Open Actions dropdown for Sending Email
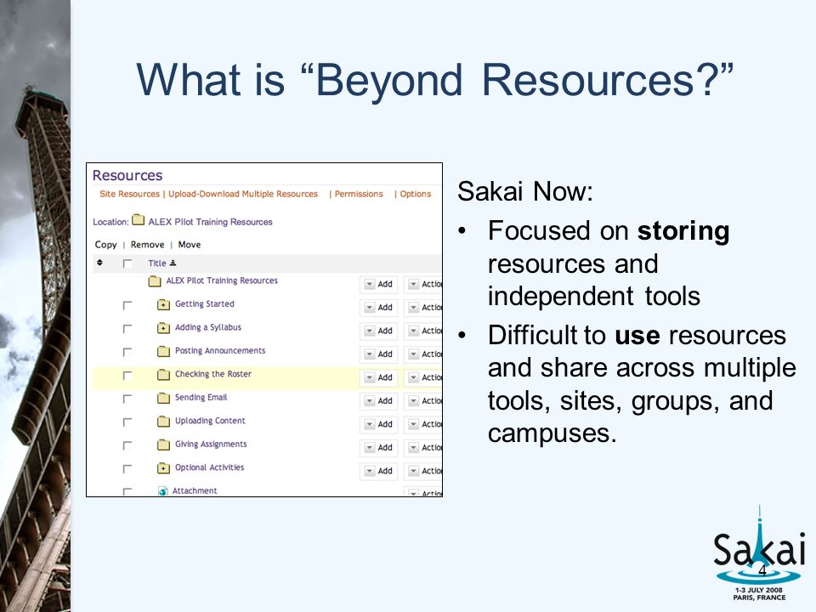This screenshot has height=612, width=816. tap(423, 401)
